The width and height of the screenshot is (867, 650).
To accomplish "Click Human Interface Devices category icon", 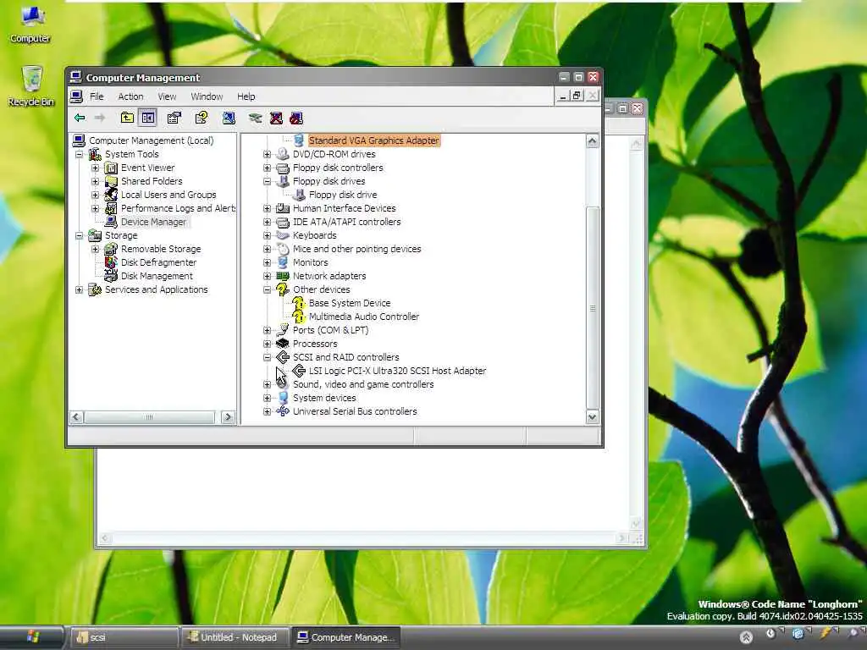I will [x=283, y=208].
